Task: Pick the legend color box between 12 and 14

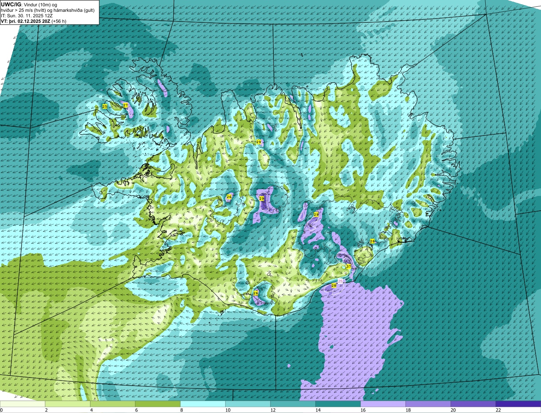Action: [293, 404]
